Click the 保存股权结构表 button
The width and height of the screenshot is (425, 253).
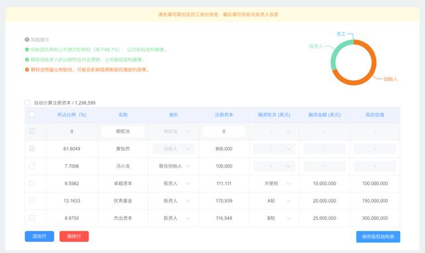378,236
